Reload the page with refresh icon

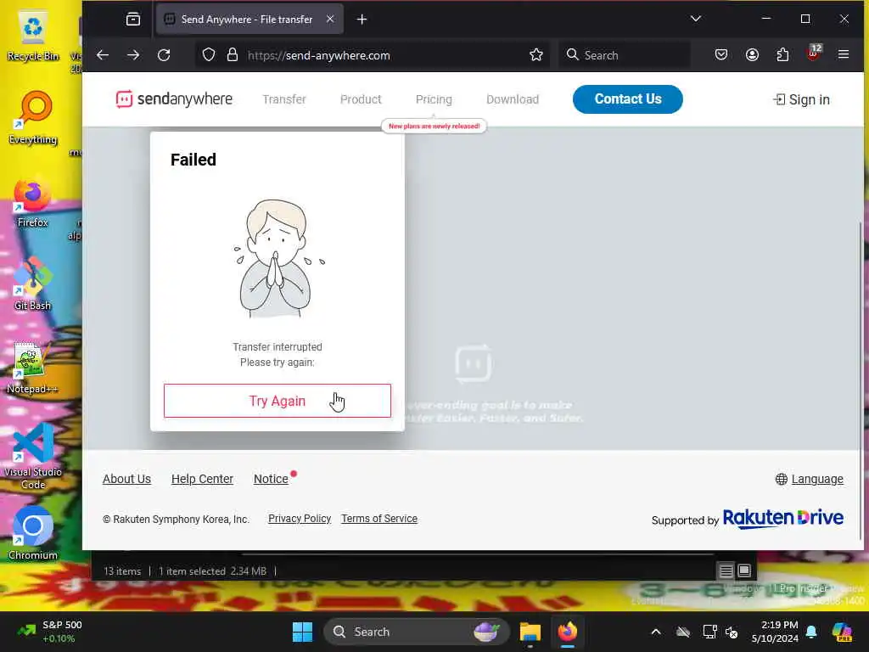coord(164,55)
